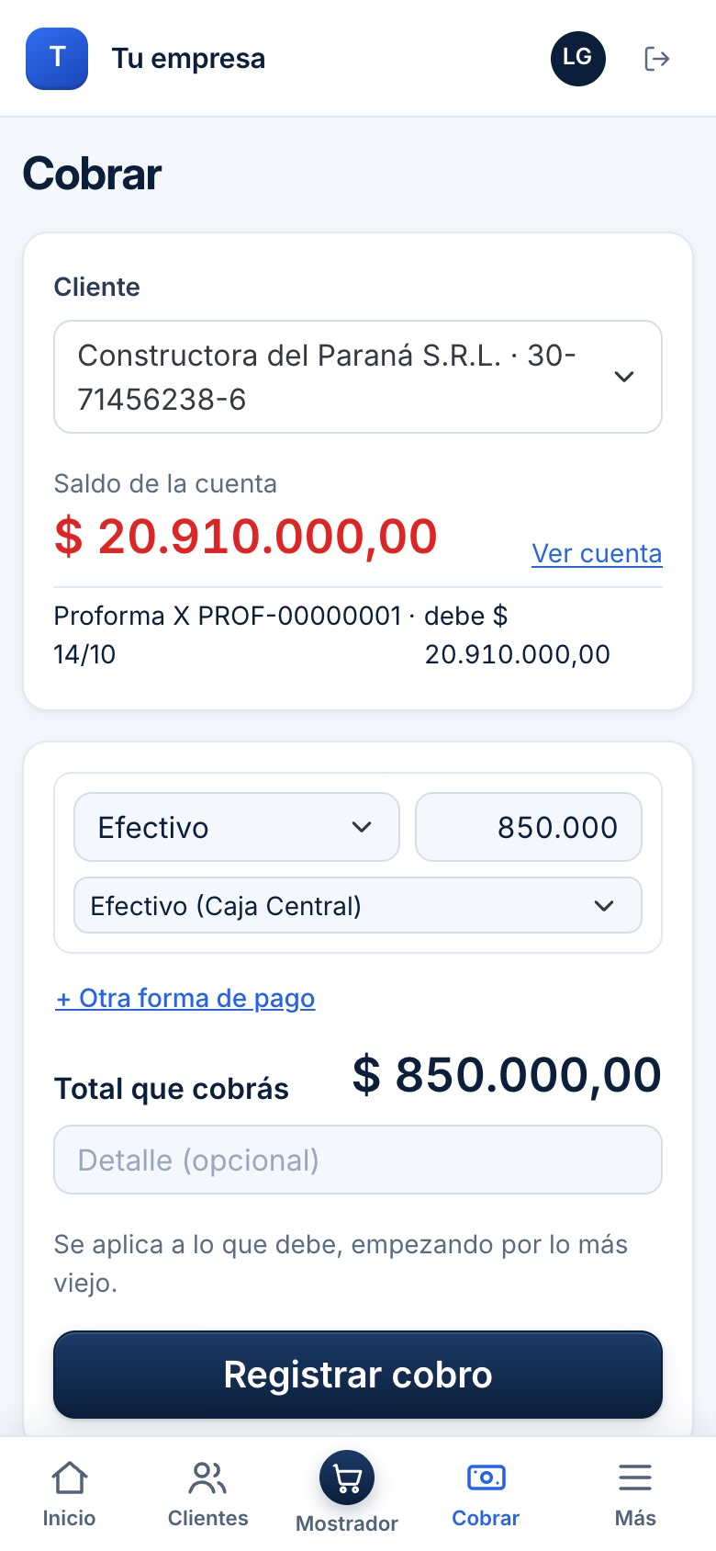Click the Detalle (opcional) field
Viewport: 716px width, 1551px height.
click(358, 1160)
